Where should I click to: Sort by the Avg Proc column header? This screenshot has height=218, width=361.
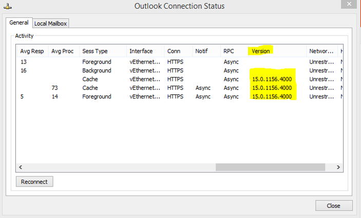[63, 51]
